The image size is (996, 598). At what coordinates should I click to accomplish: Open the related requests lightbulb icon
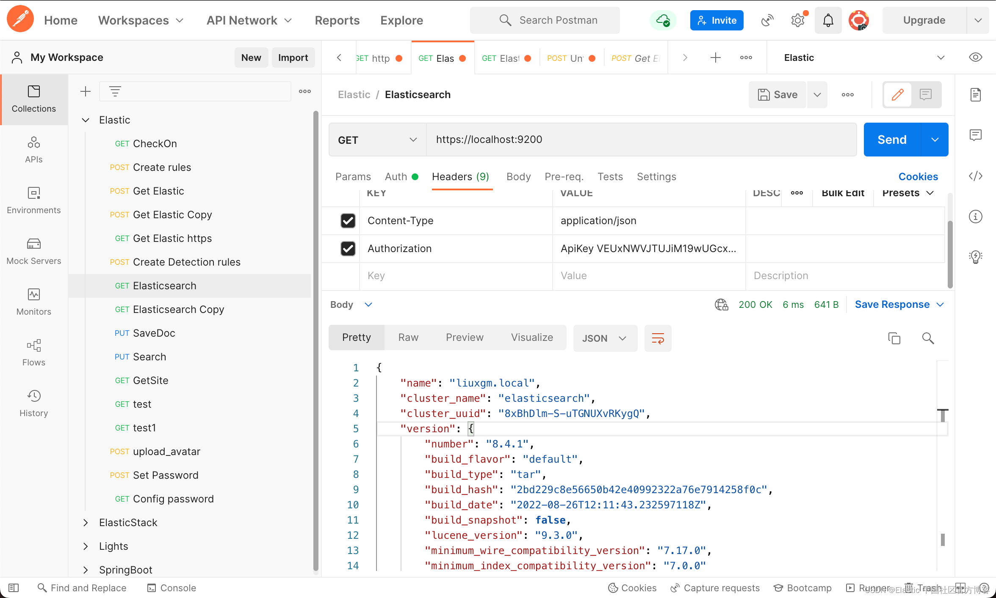[975, 256]
